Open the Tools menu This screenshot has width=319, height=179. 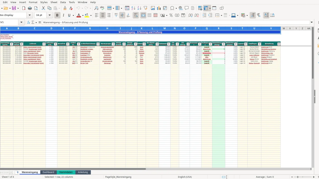click(x=72, y=2)
